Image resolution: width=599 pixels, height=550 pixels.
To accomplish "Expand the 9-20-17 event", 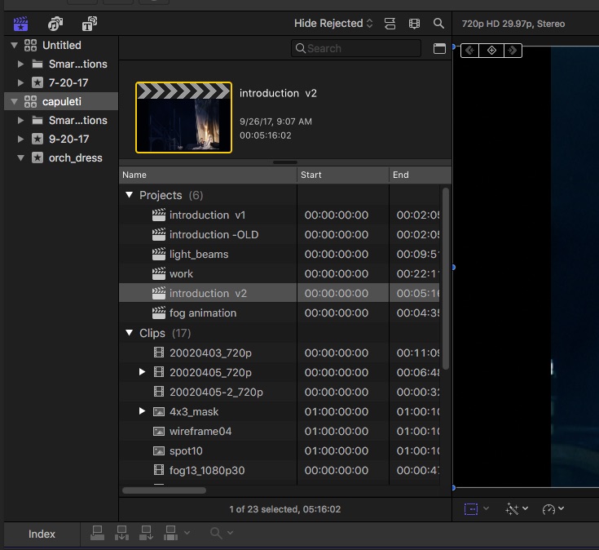I will coord(20,139).
